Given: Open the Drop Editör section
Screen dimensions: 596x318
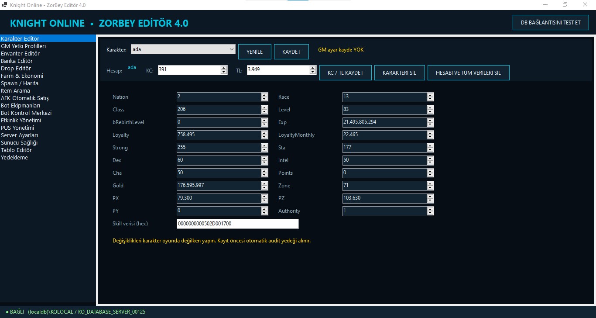Looking at the screenshot, I should coord(48,69).
